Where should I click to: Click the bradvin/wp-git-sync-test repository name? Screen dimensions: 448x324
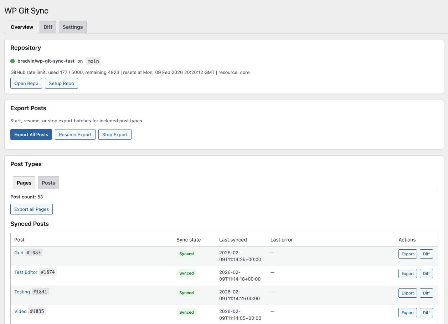(46, 61)
